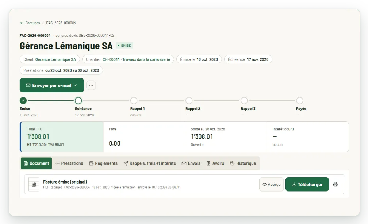Screen dimensions: 368x224
Task: Download the invoice with Télécharger
Action: 307,184
